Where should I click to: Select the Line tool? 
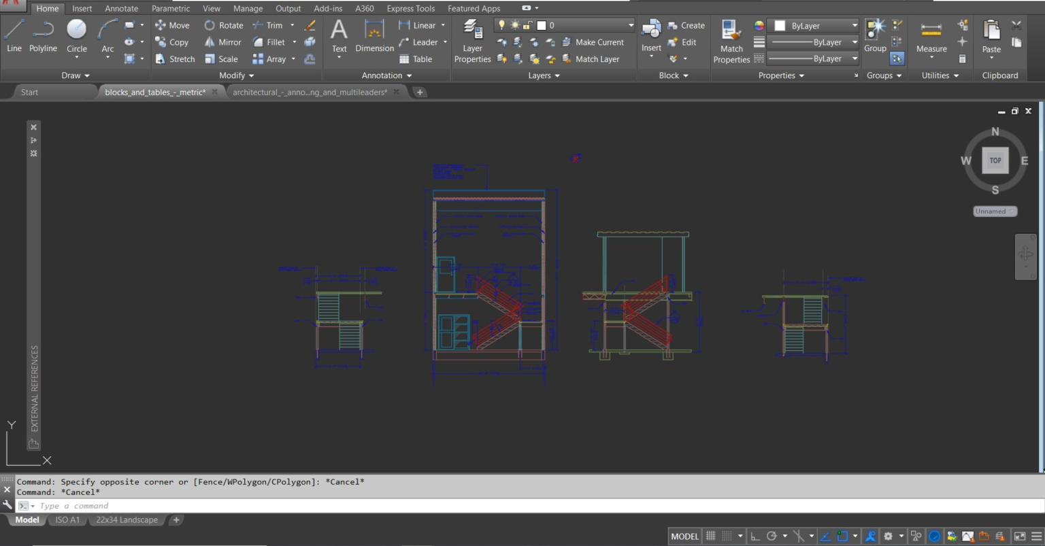[14, 37]
